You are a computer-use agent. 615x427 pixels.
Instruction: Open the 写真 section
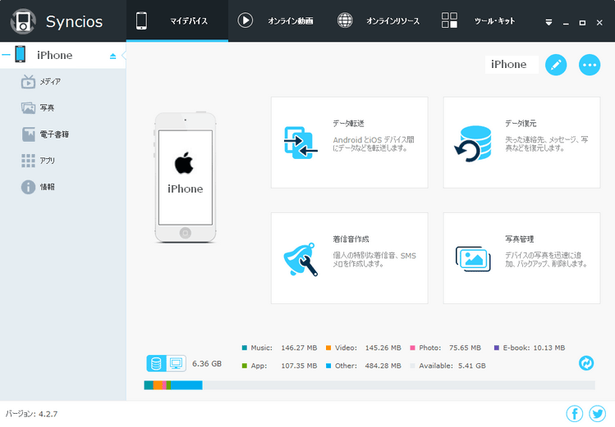(x=62, y=108)
